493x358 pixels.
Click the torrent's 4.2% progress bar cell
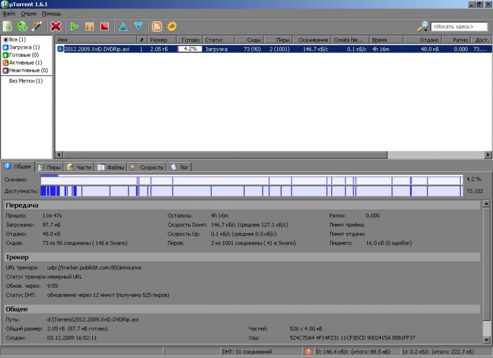(x=190, y=49)
